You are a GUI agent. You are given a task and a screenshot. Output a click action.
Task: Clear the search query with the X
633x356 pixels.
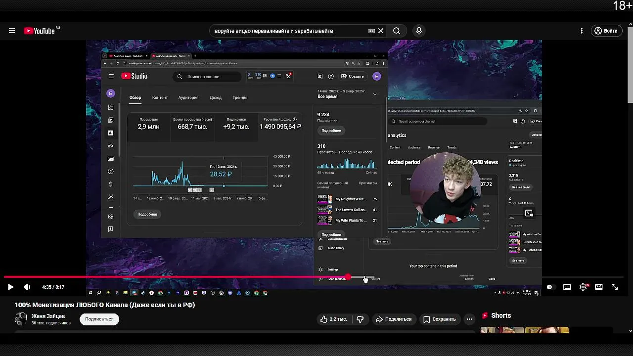pos(381,31)
